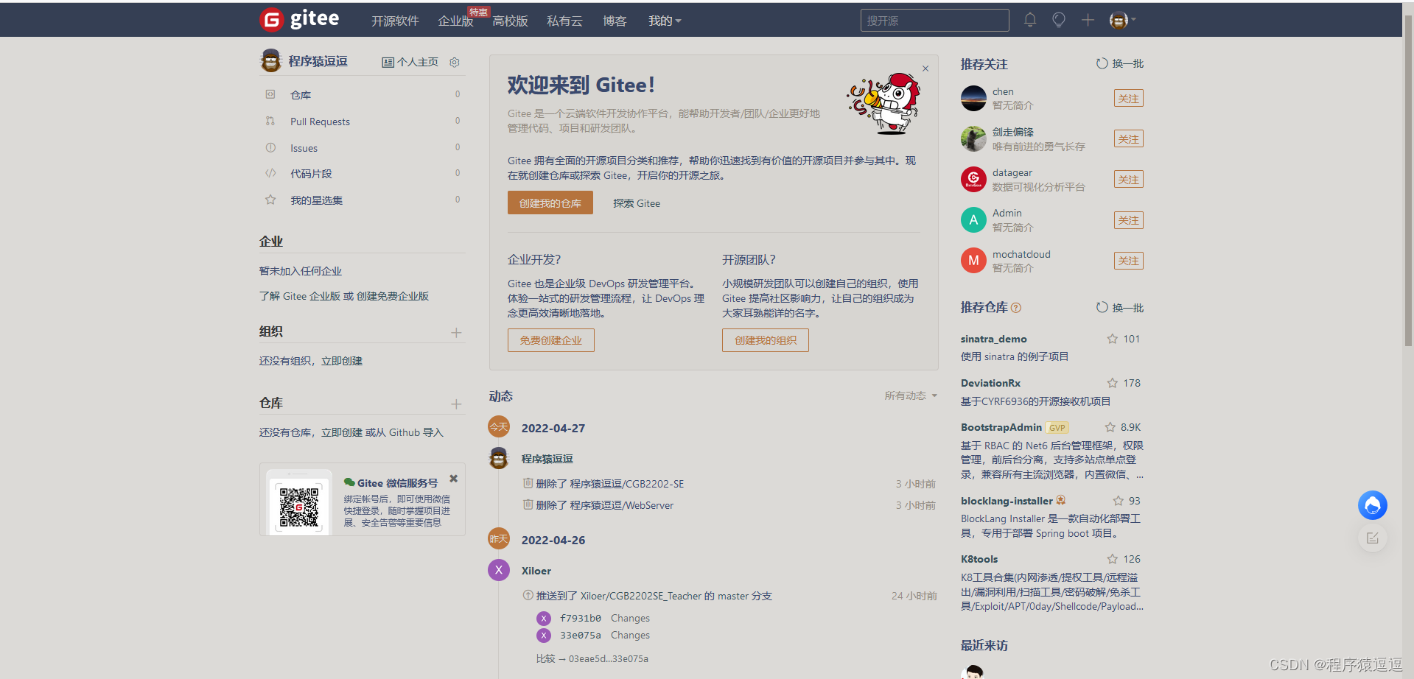Star the sinatra_demo repository
This screenshot has width=1414, height=679.
point(1112,339)
